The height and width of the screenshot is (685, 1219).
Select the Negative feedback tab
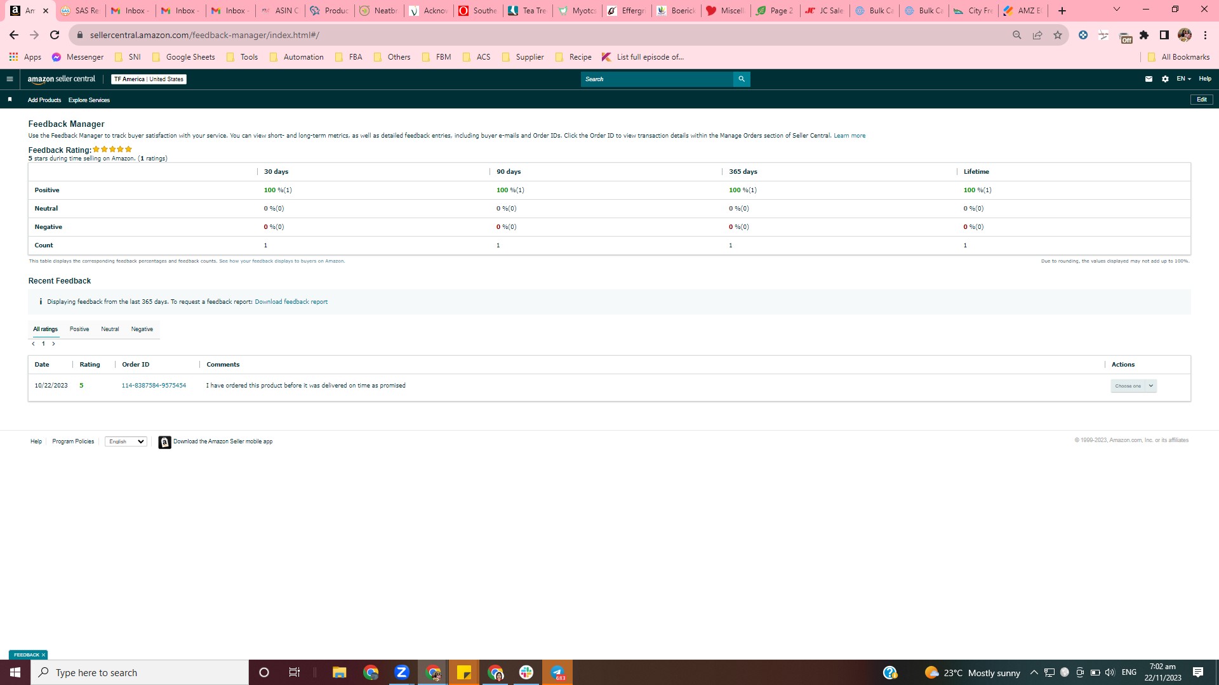pos(142,329)
